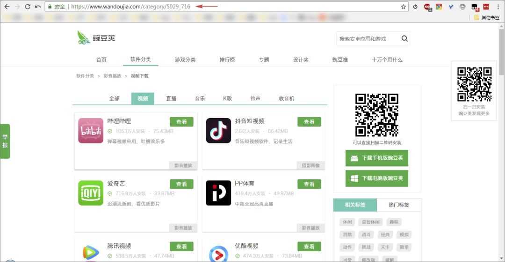505x262 pixels.
Task: Select the 铃声 category tab
Action: (x=255, y=99)
